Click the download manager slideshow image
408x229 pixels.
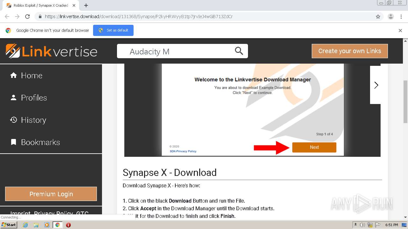252,110
